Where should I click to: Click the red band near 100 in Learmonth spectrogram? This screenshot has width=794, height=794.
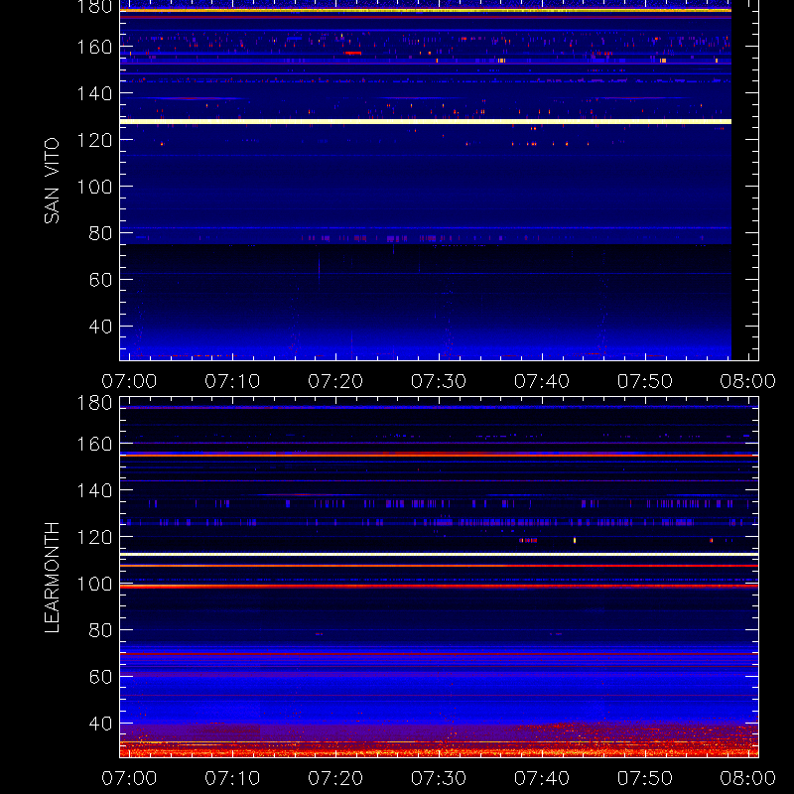(x=439, y=587)
